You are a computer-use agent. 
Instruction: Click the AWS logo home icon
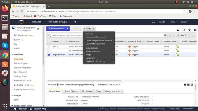pyautogui.click(x=21, y=22)
